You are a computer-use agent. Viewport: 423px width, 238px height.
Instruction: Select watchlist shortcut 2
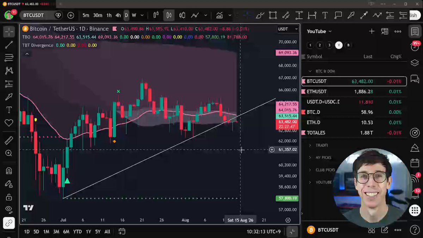pyautogui.click(x=320, y=45)
